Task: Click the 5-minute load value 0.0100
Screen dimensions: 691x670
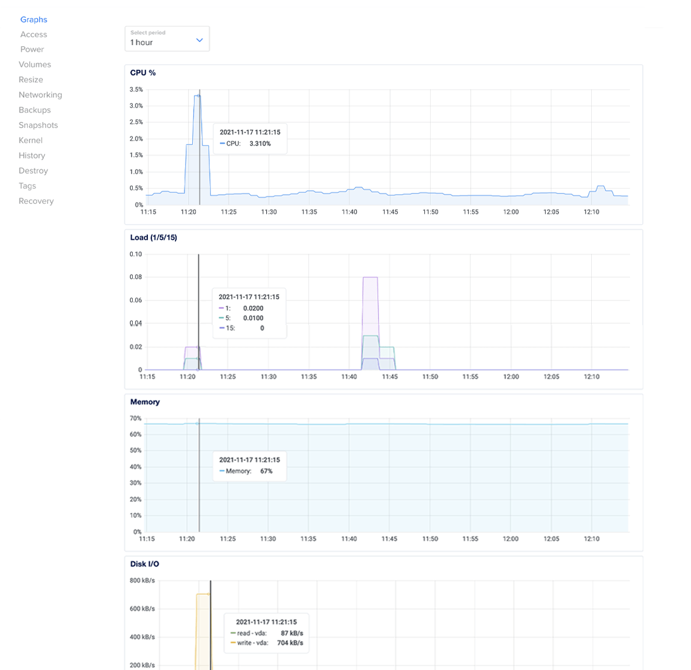Action: pyautogui.click(x=254, y=318)
